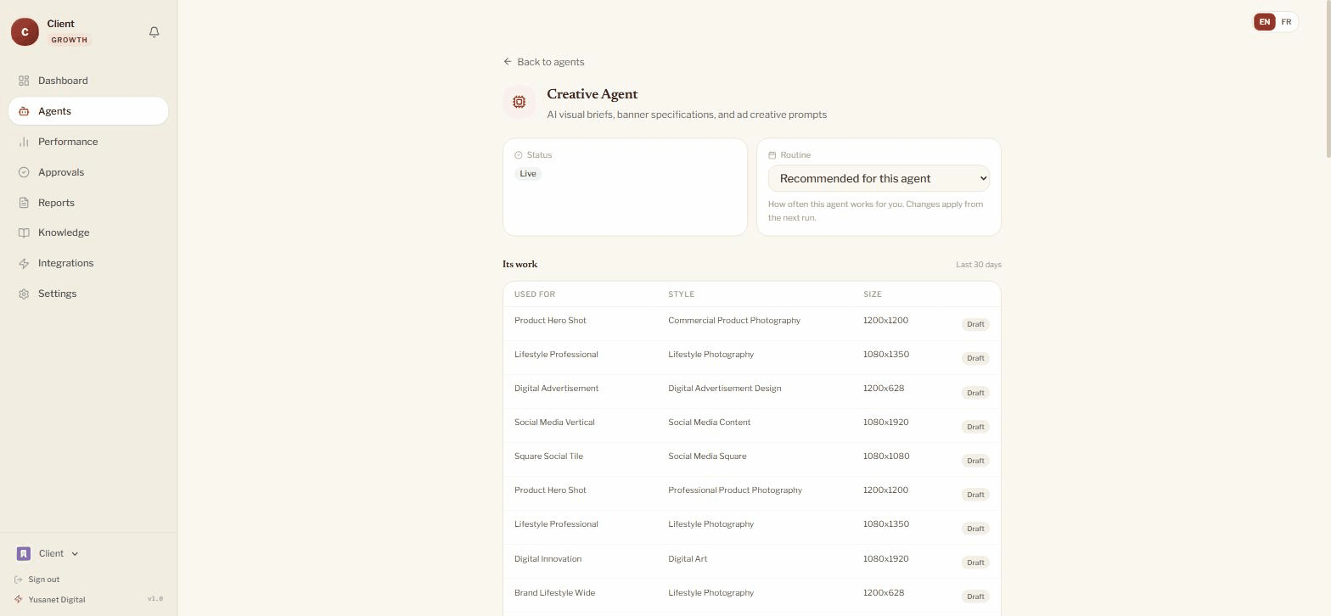The image size is (1331, 616).
Task: Click the Creative Agent chip icon
Action: point(519,102)
